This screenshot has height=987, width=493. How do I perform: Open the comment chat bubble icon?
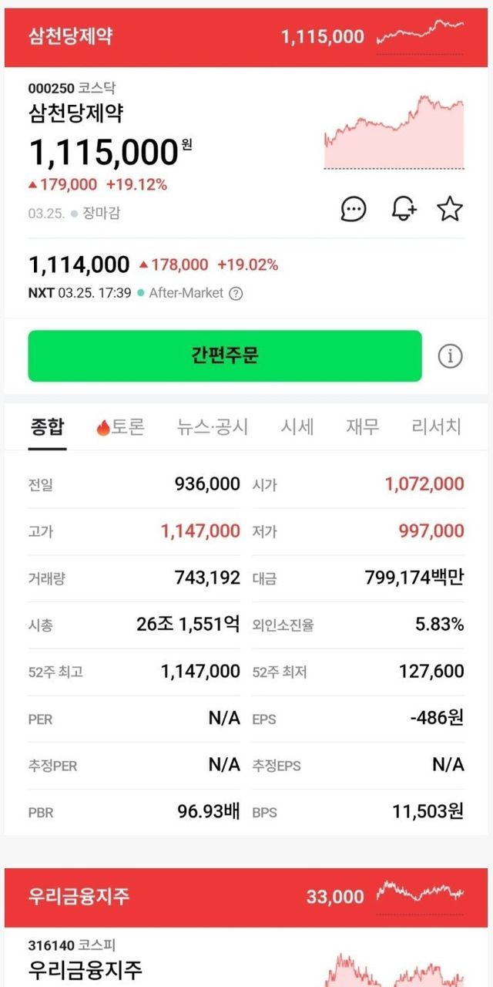pos(354,208)
